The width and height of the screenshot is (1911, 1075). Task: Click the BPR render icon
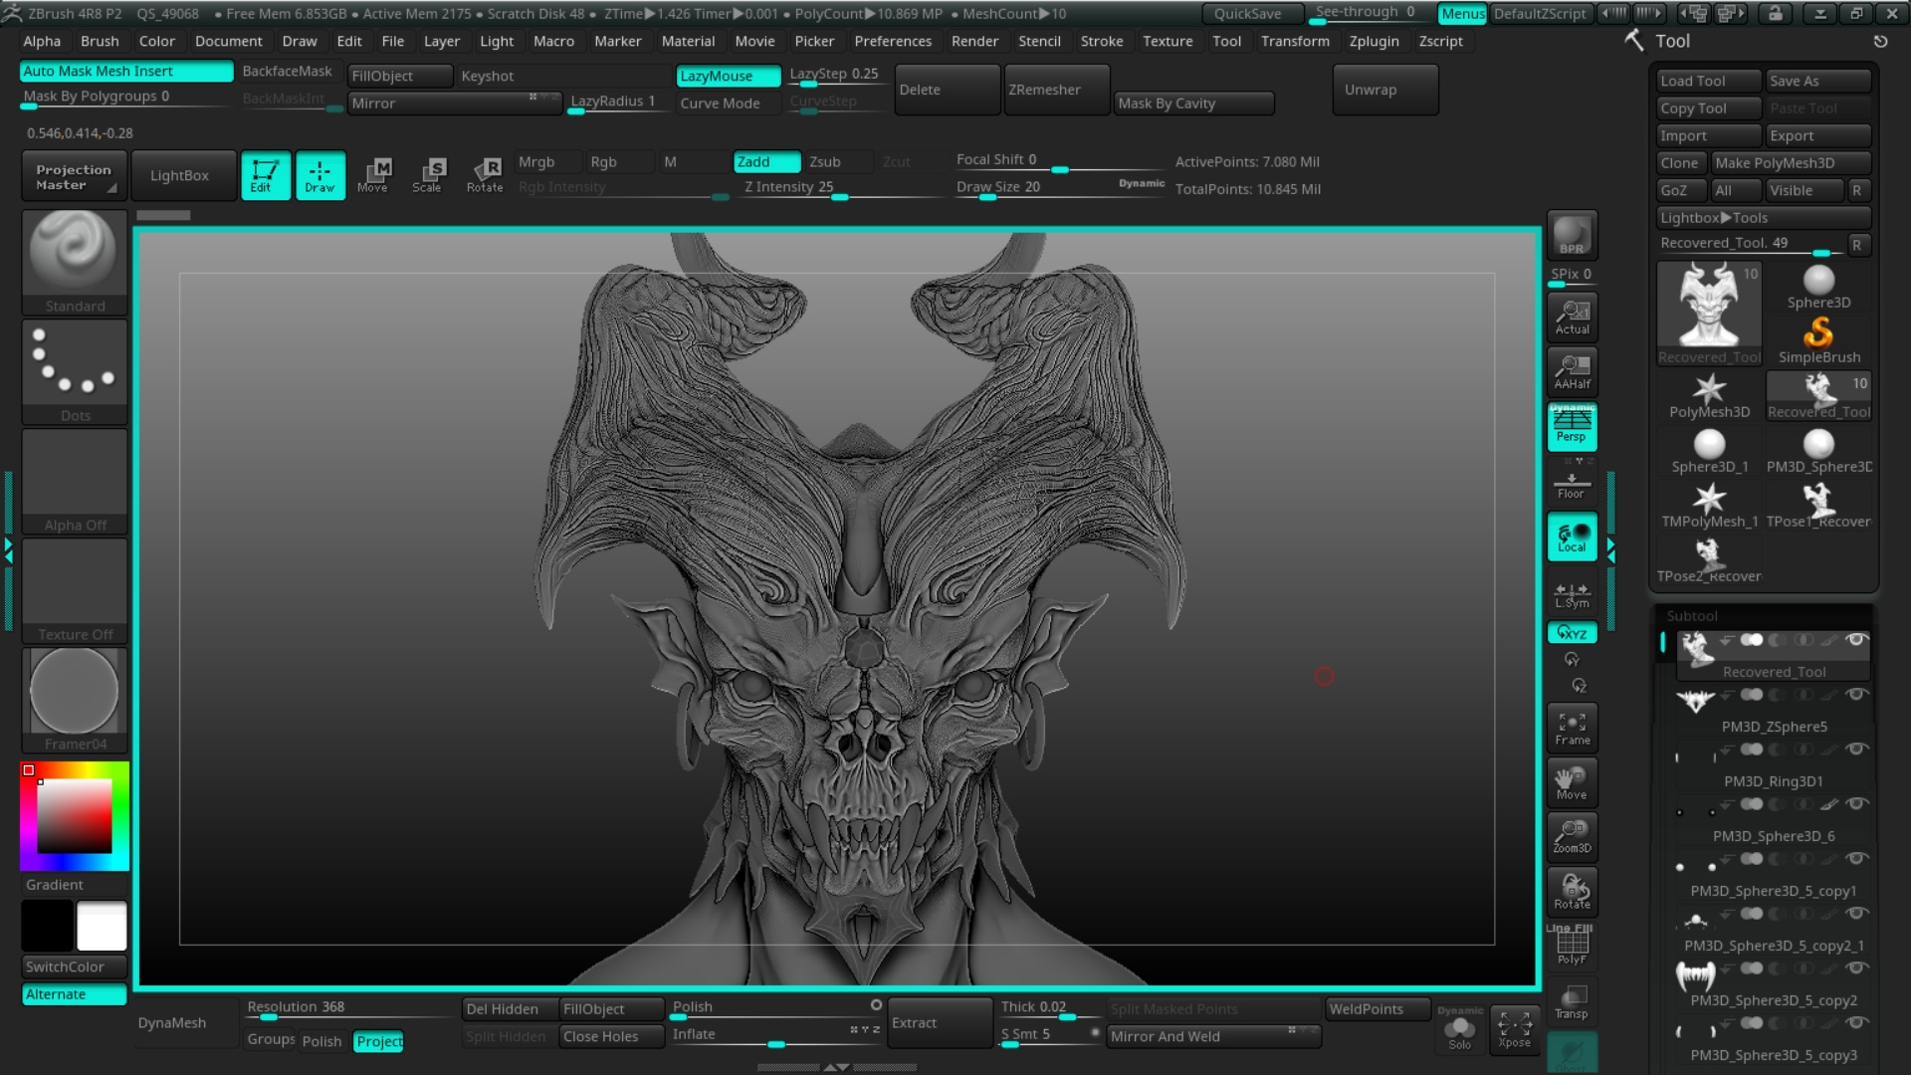click(x=1572, y=235)
